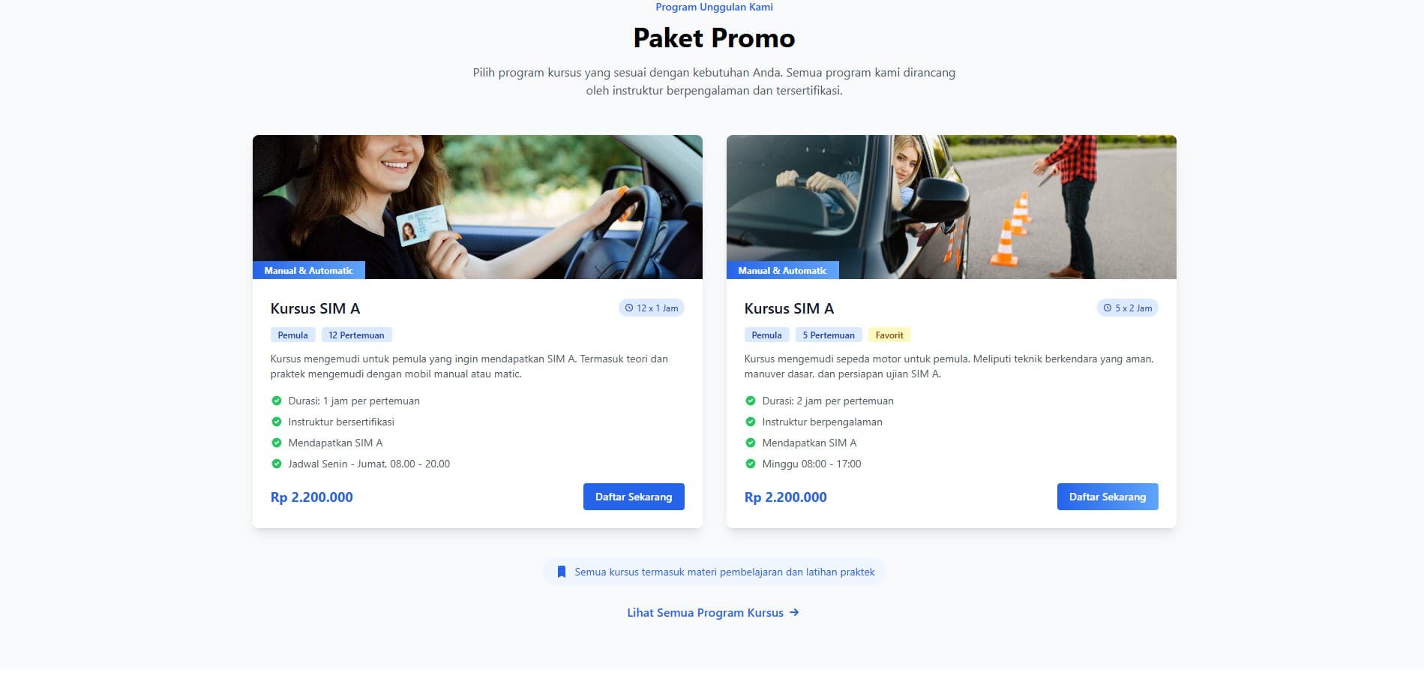Click the 5 Pertemuan tag
The height and width of the screenshot is (679, 1424).
tap(829, 335)
